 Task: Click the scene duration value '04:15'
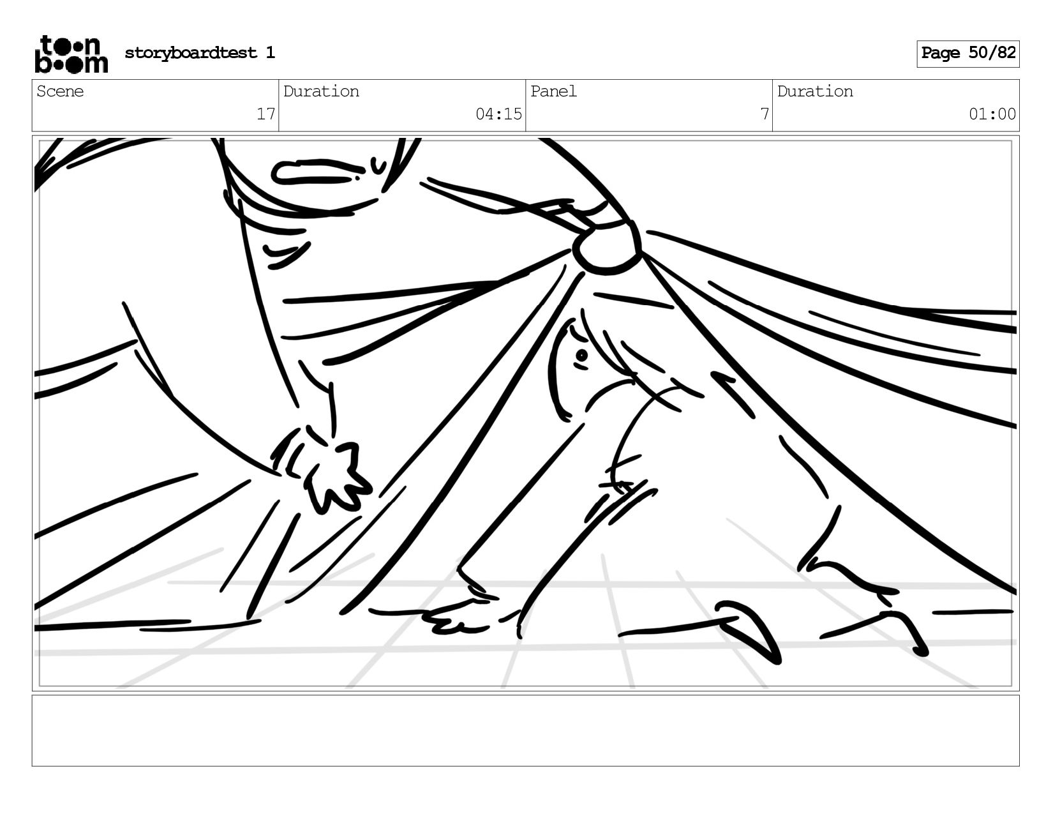498,114
